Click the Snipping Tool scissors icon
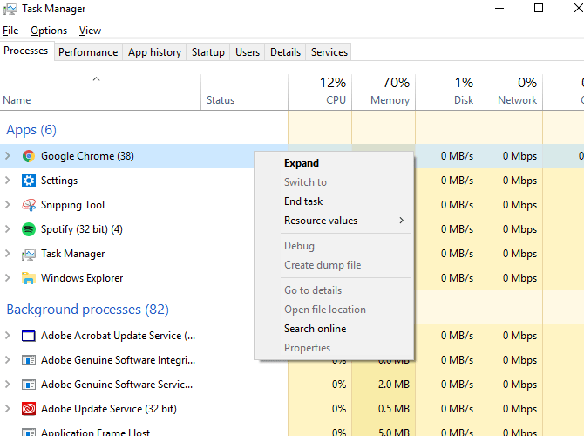Image resolution: width=584 pixels, height=436 pixels. (28, 205)
